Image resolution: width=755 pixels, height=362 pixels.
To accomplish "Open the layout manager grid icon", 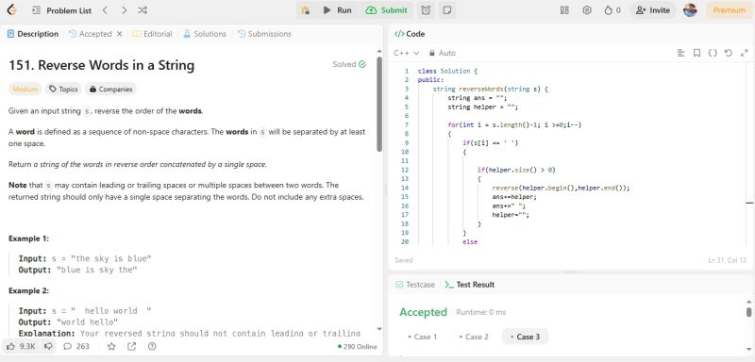I will click(x=564, y=10).
